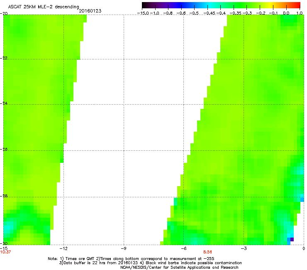Click the colorbar label -0.45
Image resolution: width=307 pixels, height=270 pixels.
[209, 13]
